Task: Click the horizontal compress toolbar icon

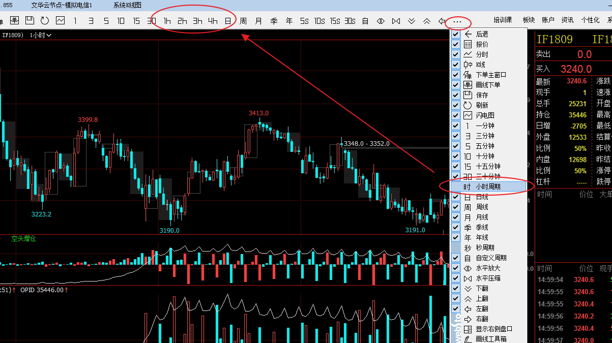Action: point(396,21)
